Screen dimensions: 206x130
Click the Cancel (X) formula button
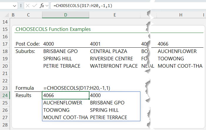[28, 6]
